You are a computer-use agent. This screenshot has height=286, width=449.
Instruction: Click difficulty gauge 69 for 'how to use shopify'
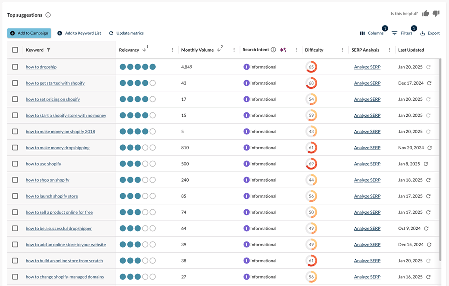click(311, 164)
